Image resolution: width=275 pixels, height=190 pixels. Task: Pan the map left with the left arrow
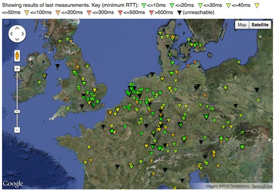[12, 33]
